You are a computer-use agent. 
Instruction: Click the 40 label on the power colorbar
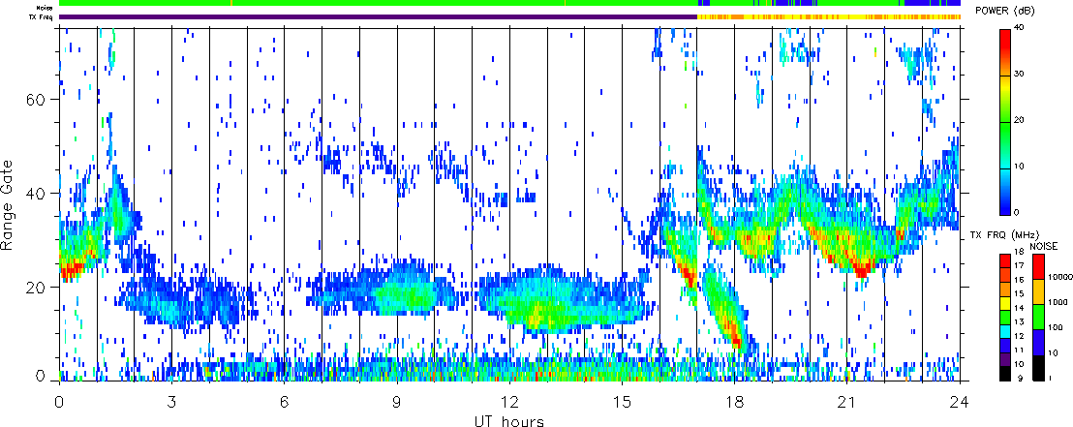[x=1021, y=27]
